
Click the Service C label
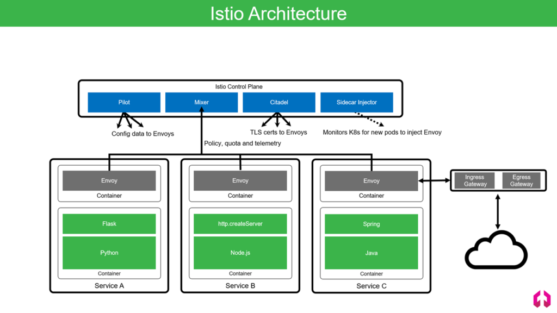[x=371, y=286]
